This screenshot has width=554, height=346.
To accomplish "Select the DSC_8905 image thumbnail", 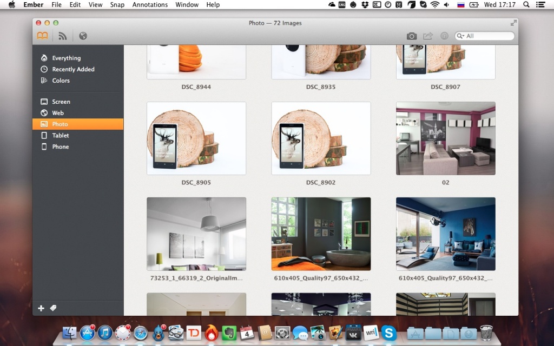I will tap(196, 138).
